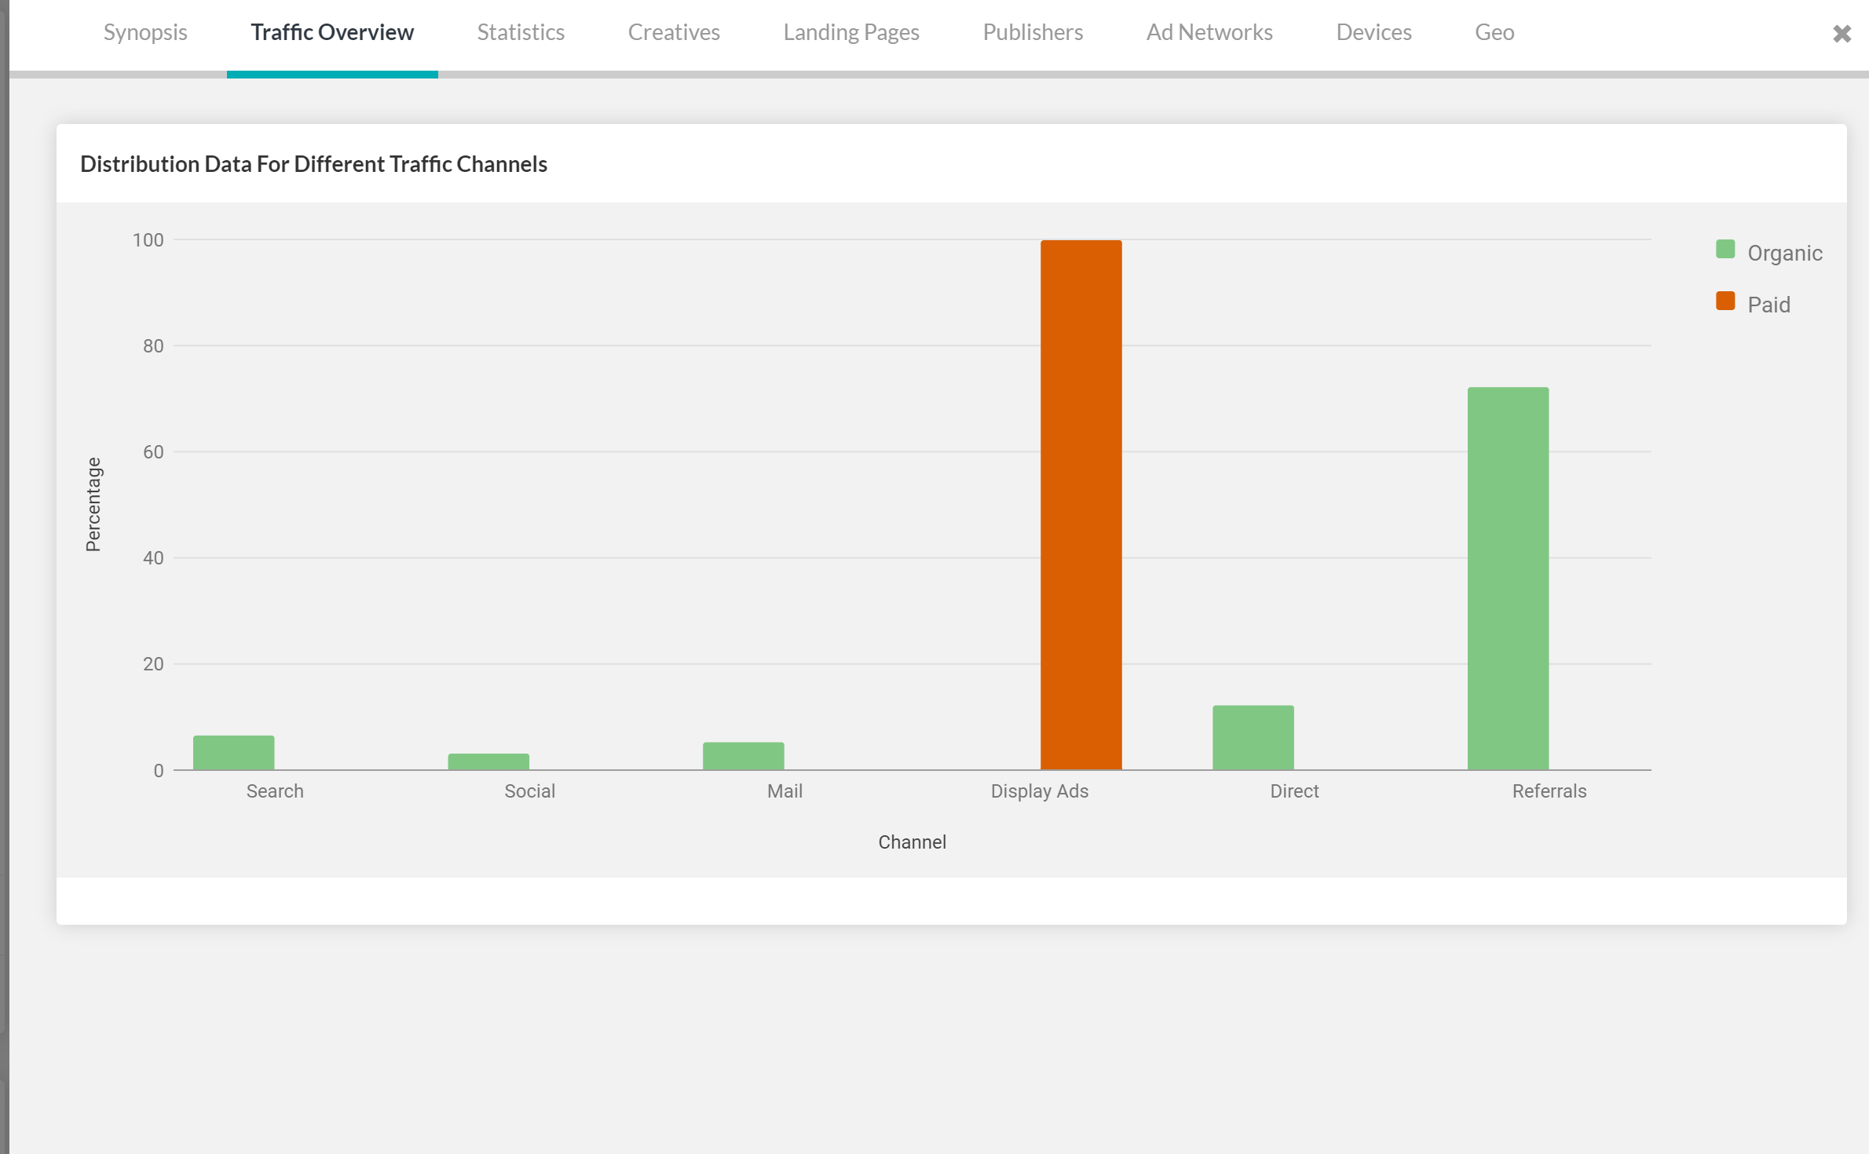Open the Synopsis tab
This screenshot has width=1869, height=1154.
point(145,32)
